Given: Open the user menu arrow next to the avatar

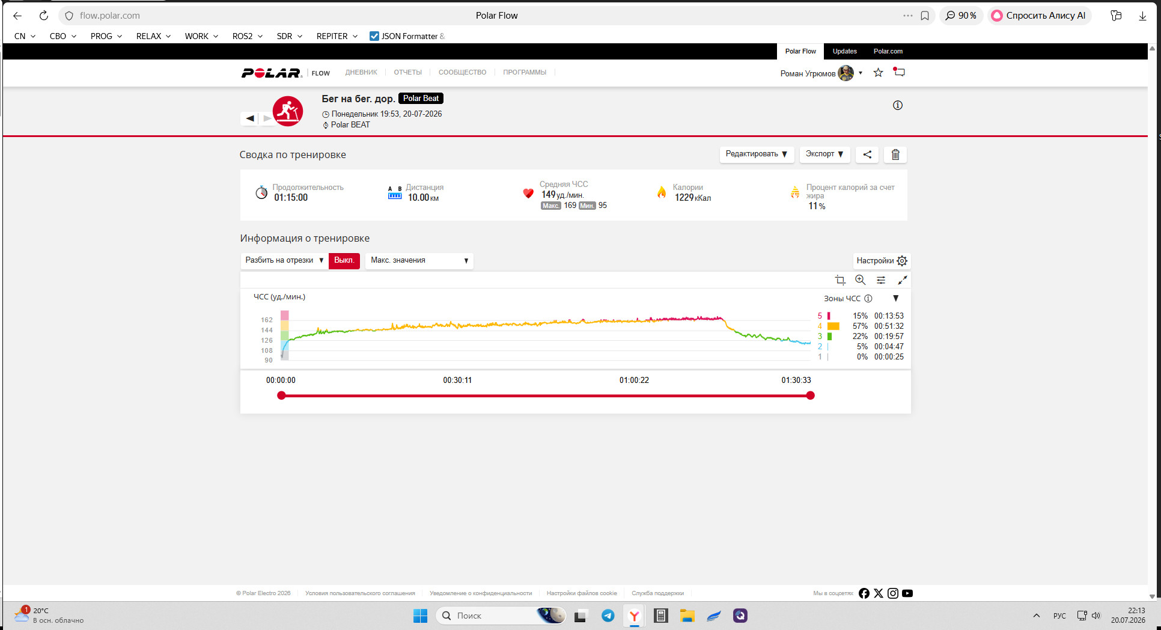Looking at the screenshot, I should [x=861, y=73].
